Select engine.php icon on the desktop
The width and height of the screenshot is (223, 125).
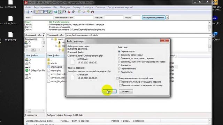tap(11, 36)
